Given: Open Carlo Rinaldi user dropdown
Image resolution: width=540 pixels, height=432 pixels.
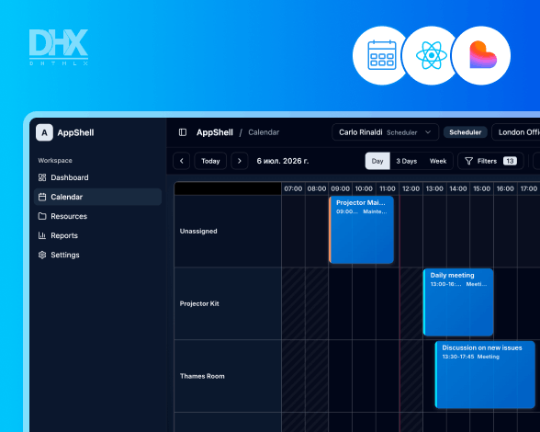Looking at the screenshot, I should [x=386, y=132].
